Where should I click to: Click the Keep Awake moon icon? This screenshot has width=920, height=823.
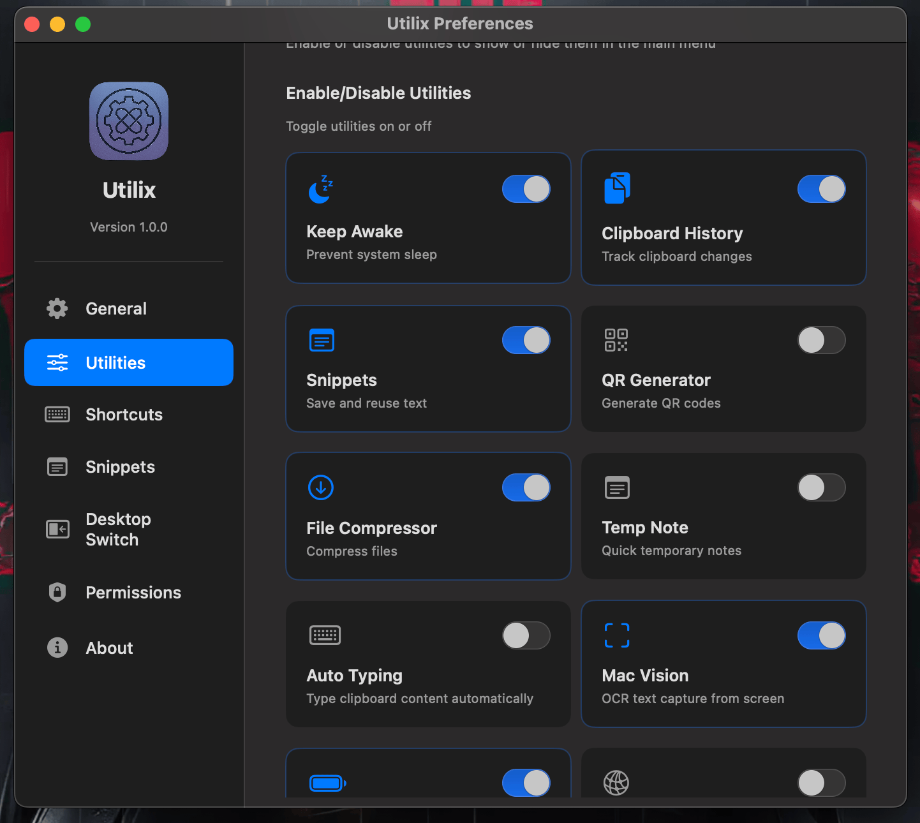pos(320,189)
